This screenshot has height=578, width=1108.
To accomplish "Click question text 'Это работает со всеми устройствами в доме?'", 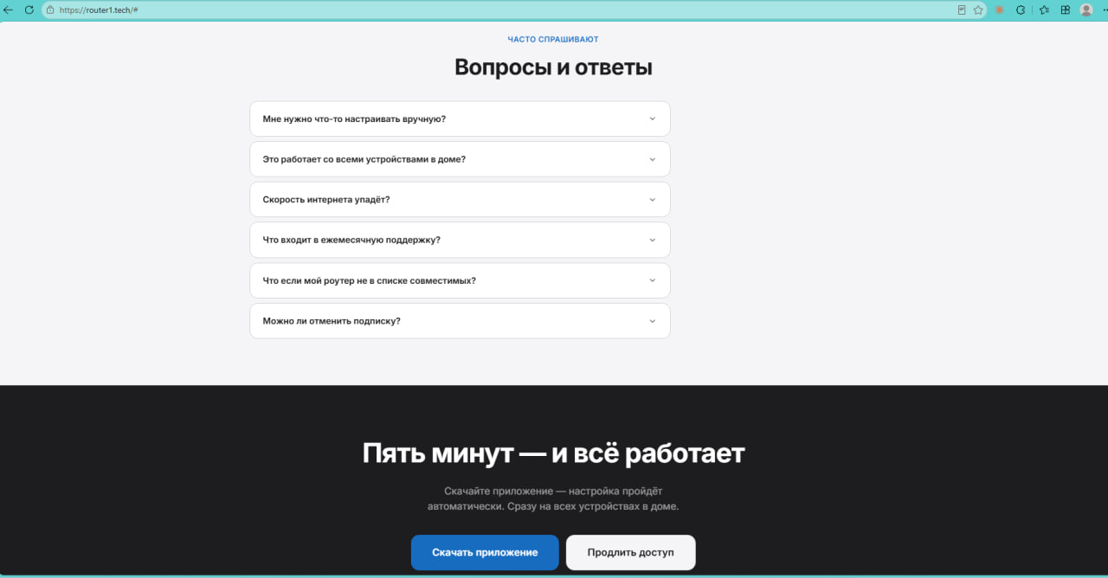I will click(364, 159).
